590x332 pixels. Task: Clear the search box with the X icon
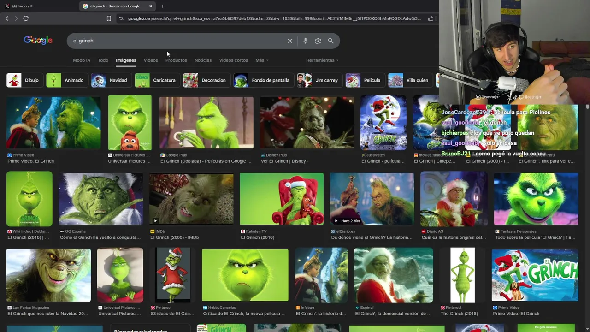[290, 41]
